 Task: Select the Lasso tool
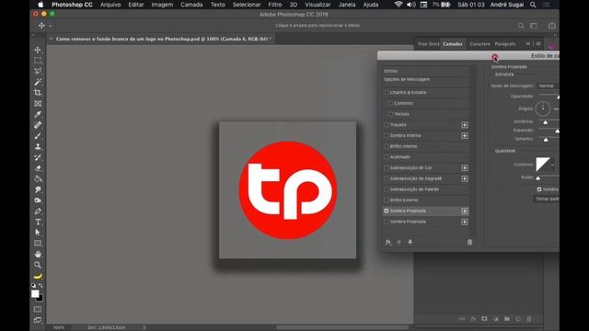pos(38,71)
